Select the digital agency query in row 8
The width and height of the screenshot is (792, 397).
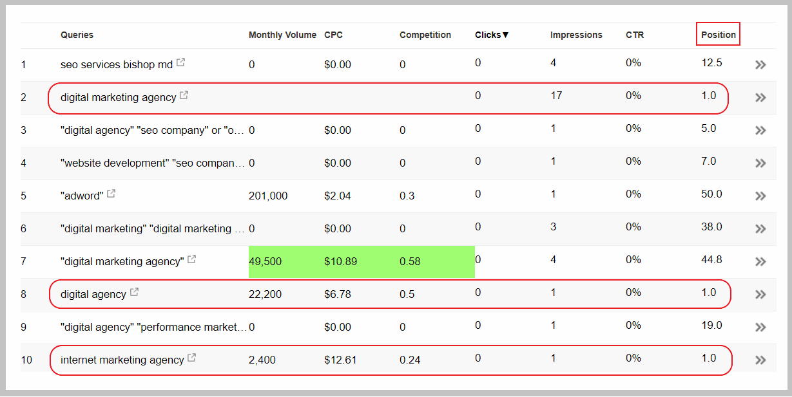tap(93, 294)
